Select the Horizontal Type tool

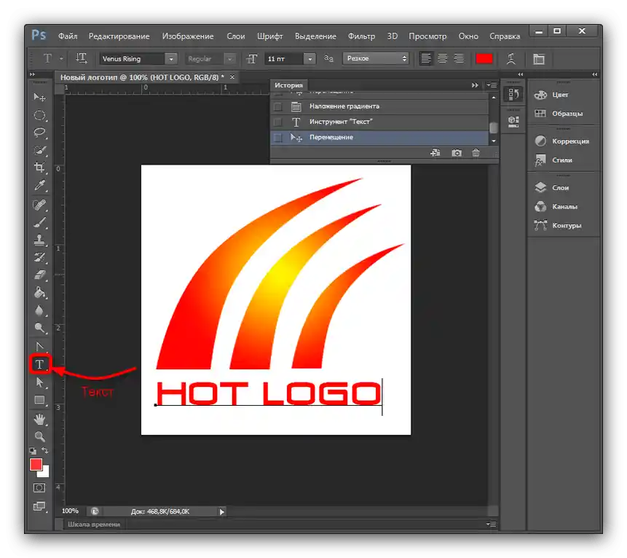pyautogui.click(x=39, y=364)
